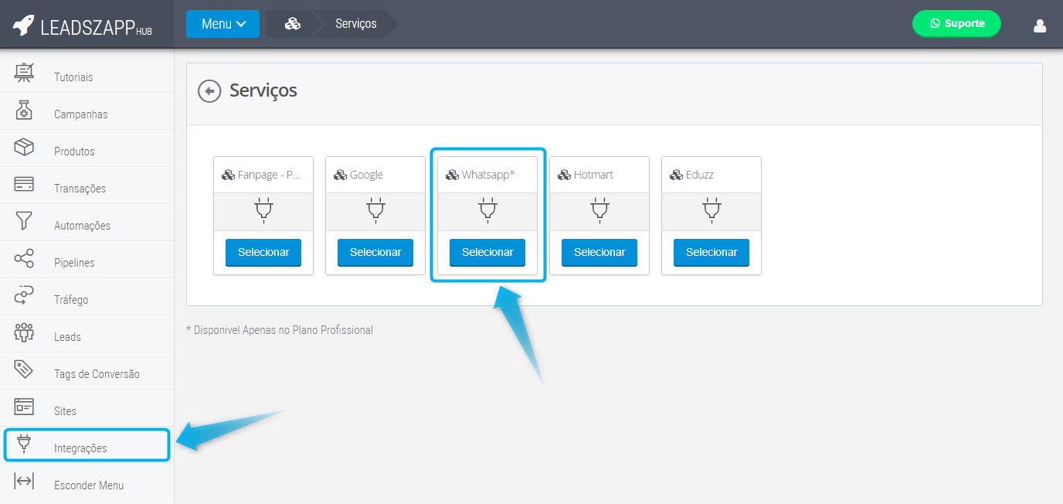Select the Whatsapp service
1063x504 pixels.
point(487,253)
